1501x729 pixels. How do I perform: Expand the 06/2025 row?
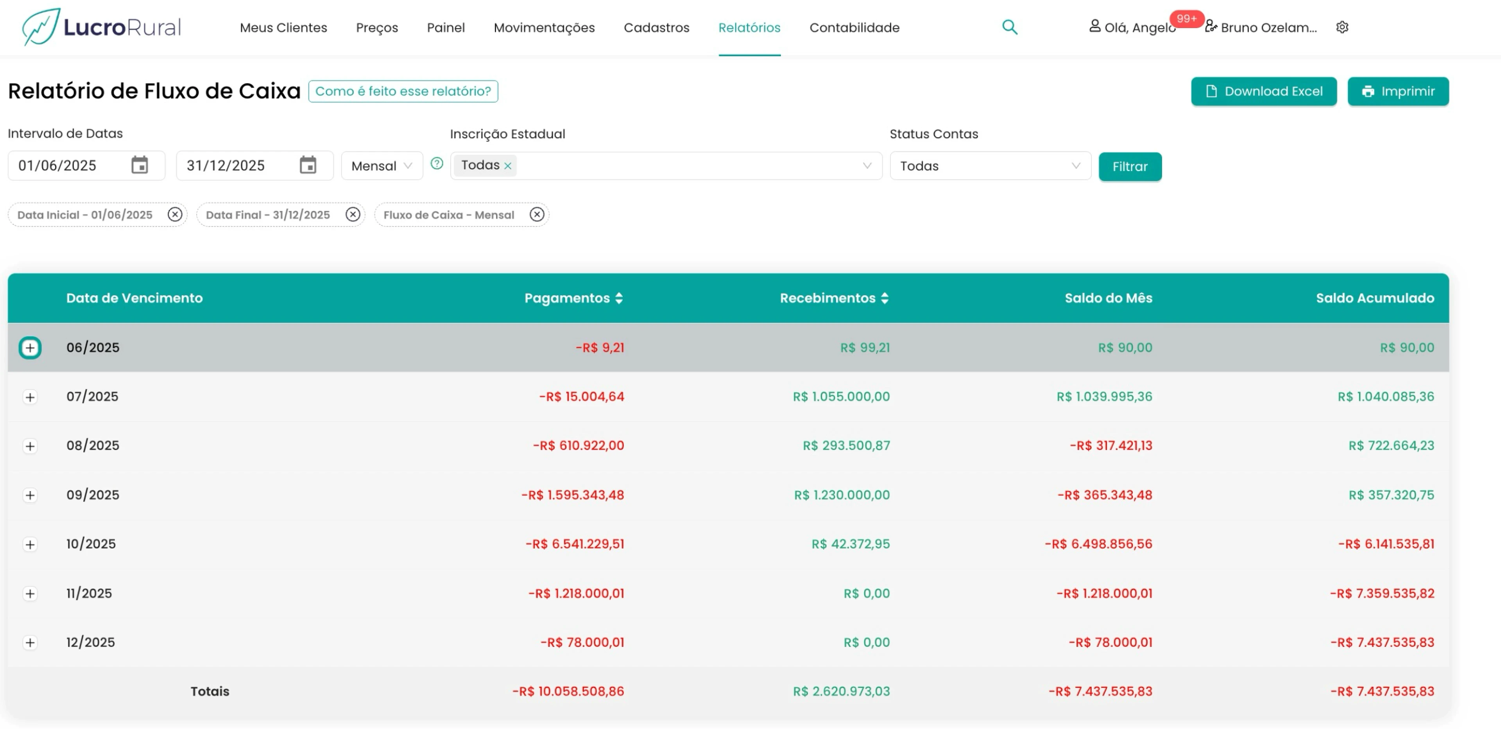[x=30, y=348]
